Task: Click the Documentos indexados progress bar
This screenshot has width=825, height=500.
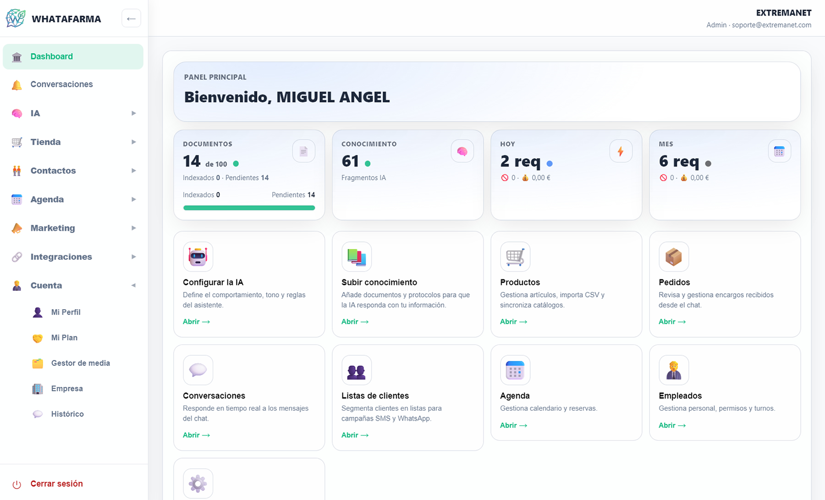Action: click(x=249, y=207)
